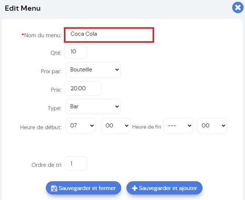Click the Prix field showing 20.00
Viewport: 245px width, 200px height.
pyautogui.click(x=83, y=88)
